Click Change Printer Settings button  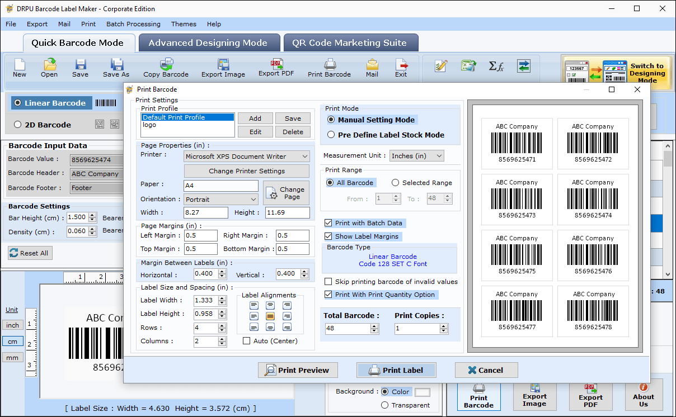point(247,171)
